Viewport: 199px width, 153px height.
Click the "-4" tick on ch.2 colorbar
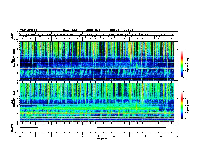pos(185,98)
